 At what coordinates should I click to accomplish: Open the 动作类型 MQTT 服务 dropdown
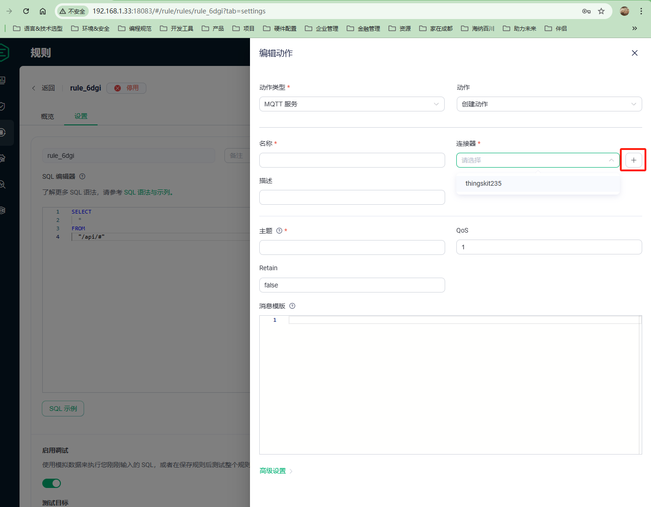click(x=352, y=104)
